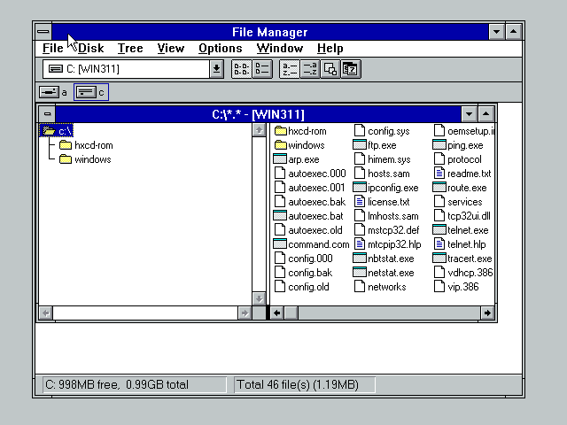Open the Options menu
567x425 pixels.
(221, 48)
